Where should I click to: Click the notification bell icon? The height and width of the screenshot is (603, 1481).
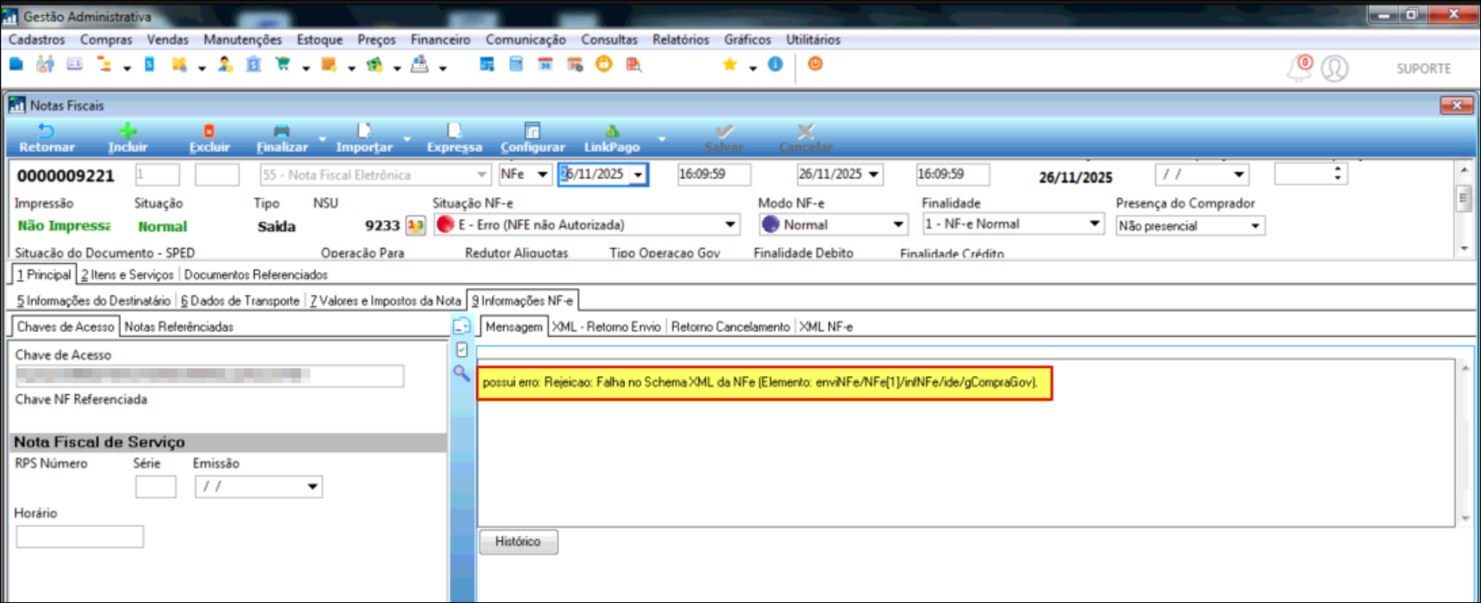[x=1298, y=68]
